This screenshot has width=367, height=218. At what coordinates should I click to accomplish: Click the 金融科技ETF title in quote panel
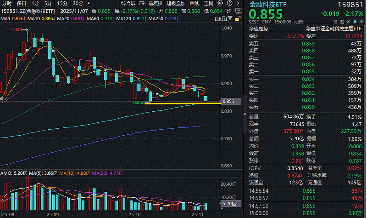click(268, 5)
